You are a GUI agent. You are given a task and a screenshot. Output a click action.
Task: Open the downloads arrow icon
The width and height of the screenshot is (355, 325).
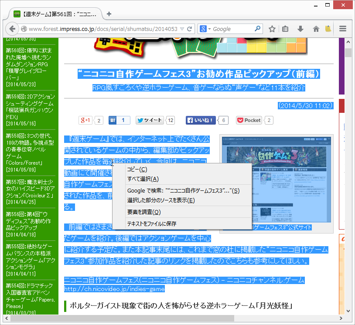point(300,29)
